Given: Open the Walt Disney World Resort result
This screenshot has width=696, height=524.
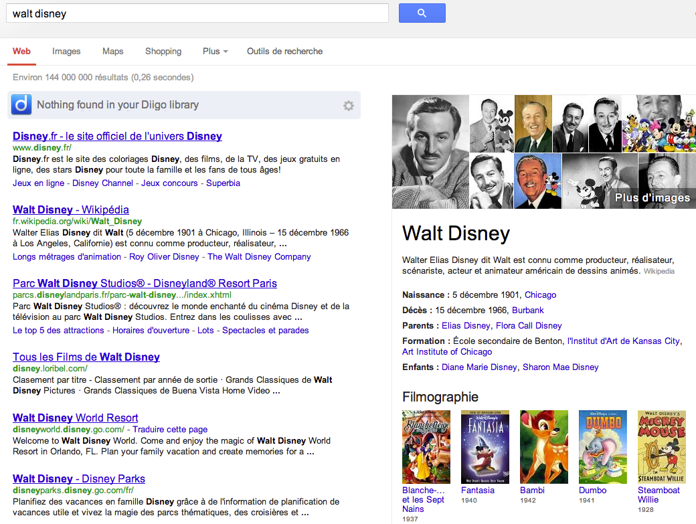Looking at the screenshot, I should (x=76, y=418).
